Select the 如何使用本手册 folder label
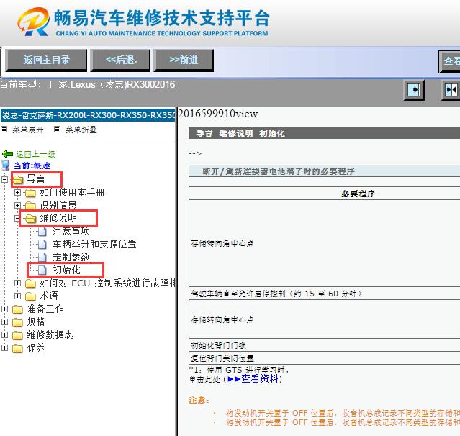Viewport: 460px width, 436px height. pyautogui.click(x=72, y=192)
